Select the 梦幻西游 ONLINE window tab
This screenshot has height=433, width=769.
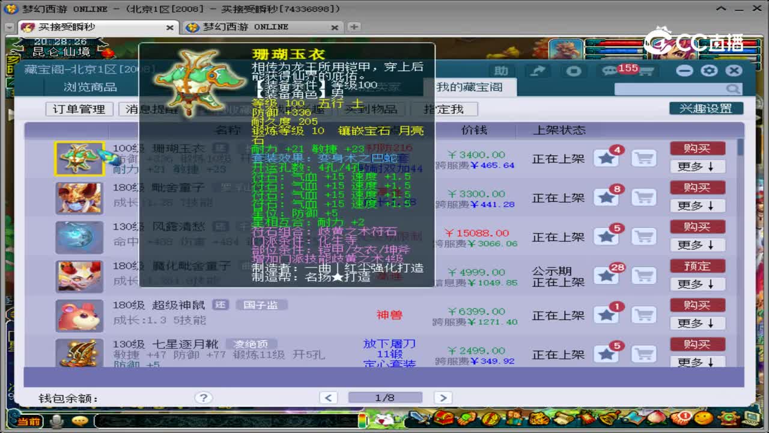pyautogui.click(x=262, y=27)
